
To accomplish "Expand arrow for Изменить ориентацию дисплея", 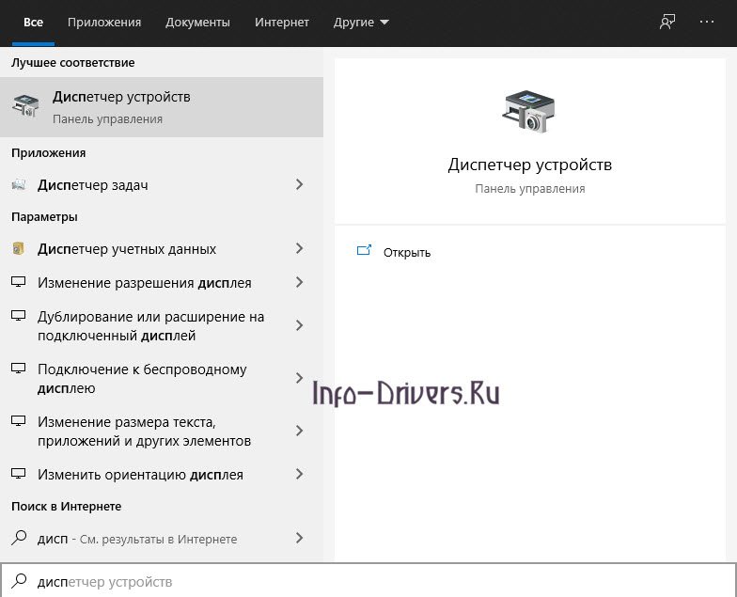I will click(x=300, y=475).
